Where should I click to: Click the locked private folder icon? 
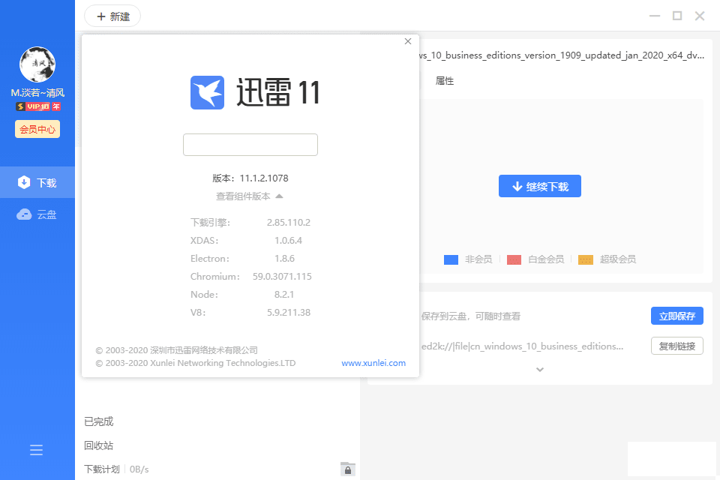coord(347,469)
